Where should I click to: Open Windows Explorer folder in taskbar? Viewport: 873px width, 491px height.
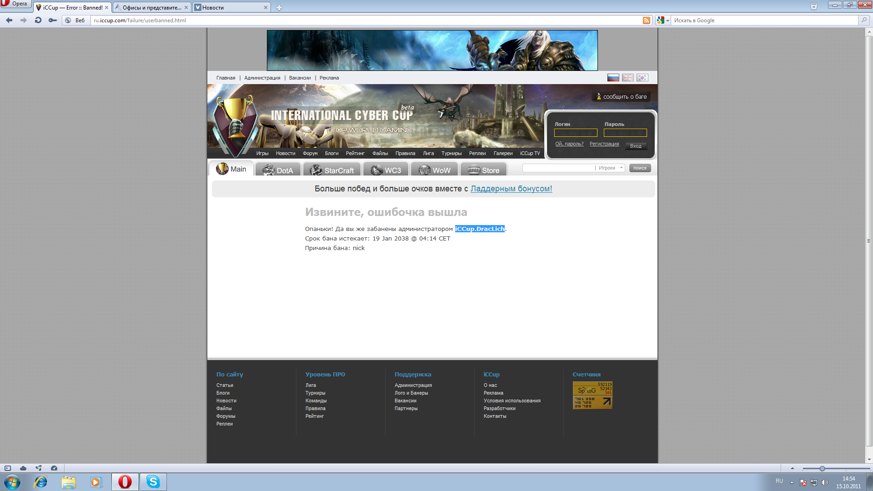pos(69,482)
